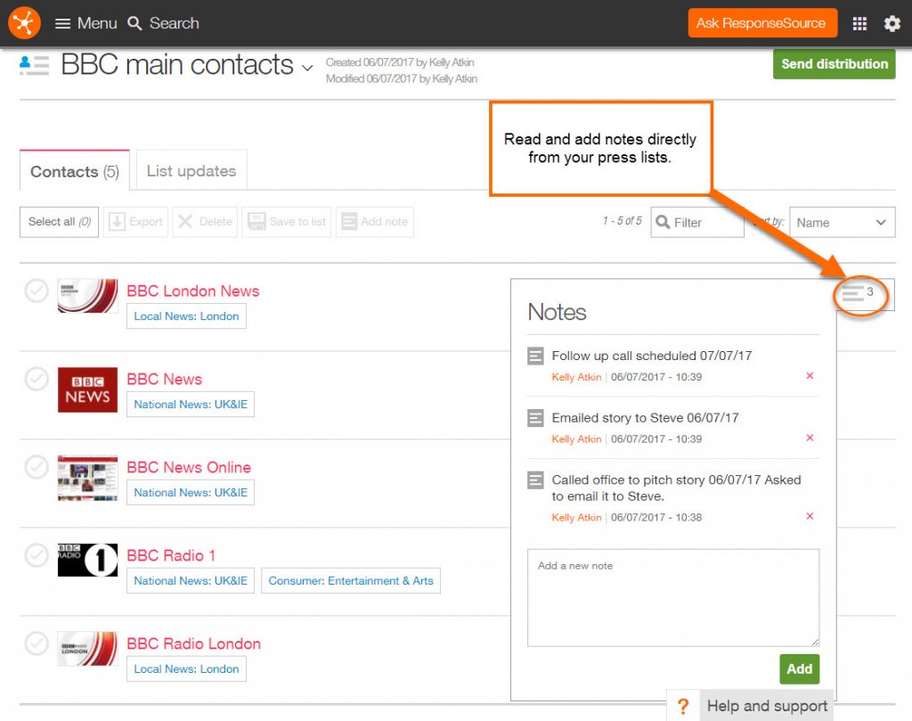Select the BBC Radio 1 checkbox
This screenshot has height=721, width=912.
click(37, 555)
